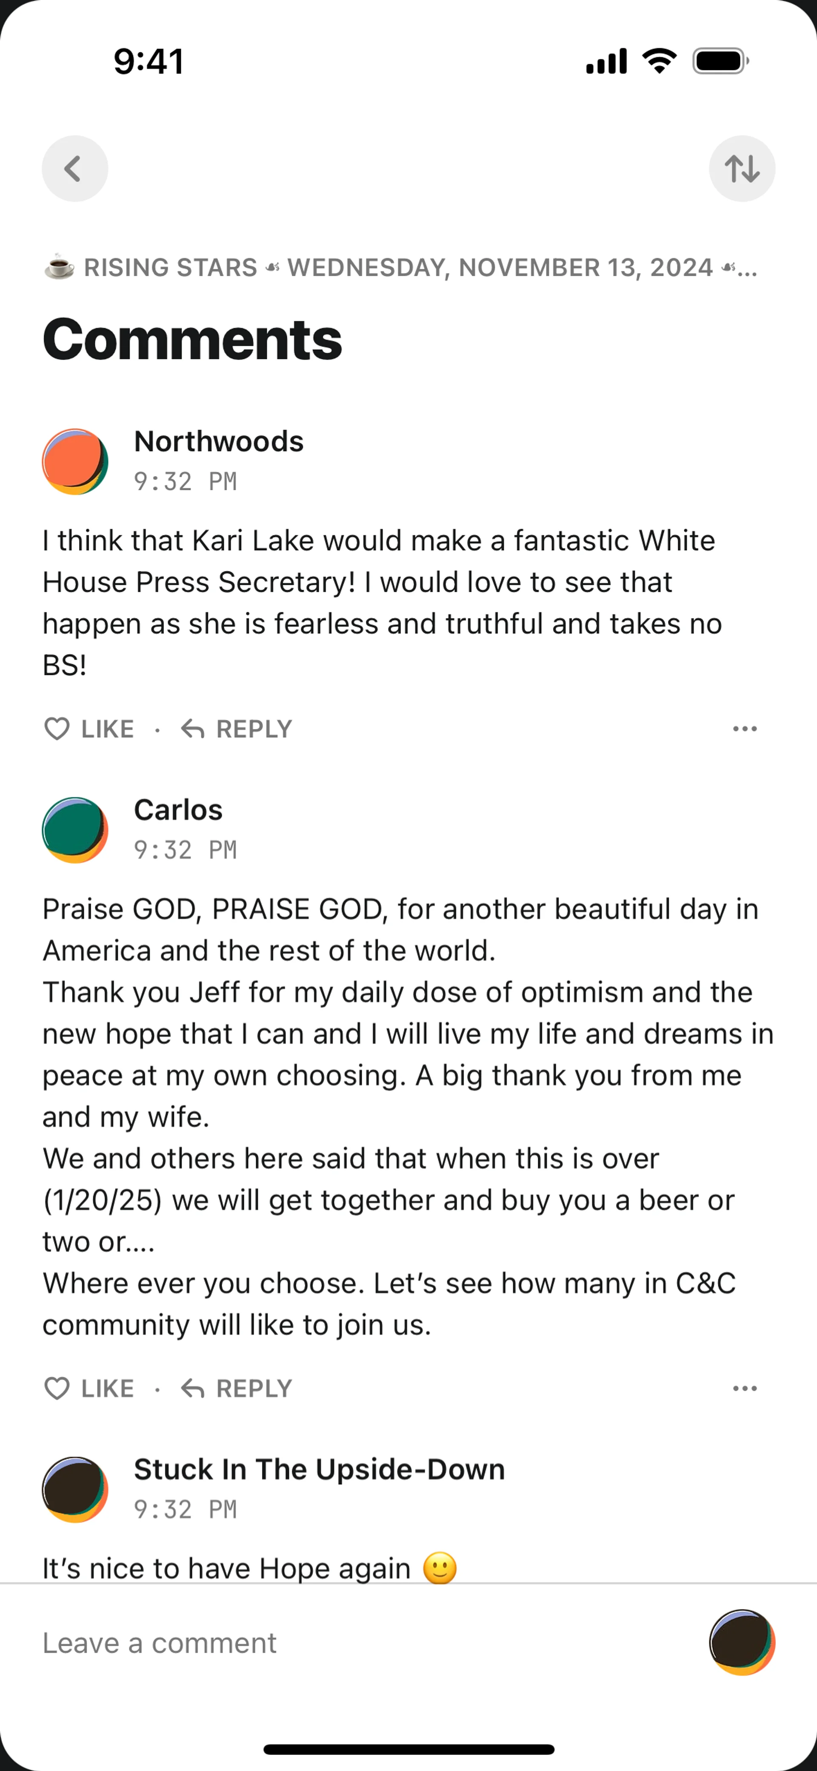
Task: Open more options for Carlos' comment
Action: [744, 1389]
